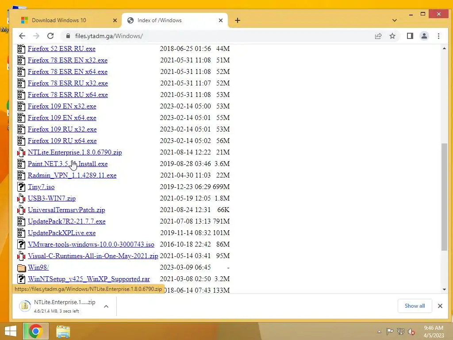The width and height of the screenshot is (453, 340).
Task: Click Firefox 78 ESR RU x32.exe
Action: 68,83
